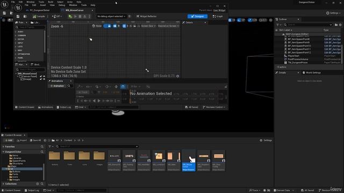This screenshot has height=193, width=344.
Task: Open the Screen Size dropdown
Action: [x=148, y=26]
